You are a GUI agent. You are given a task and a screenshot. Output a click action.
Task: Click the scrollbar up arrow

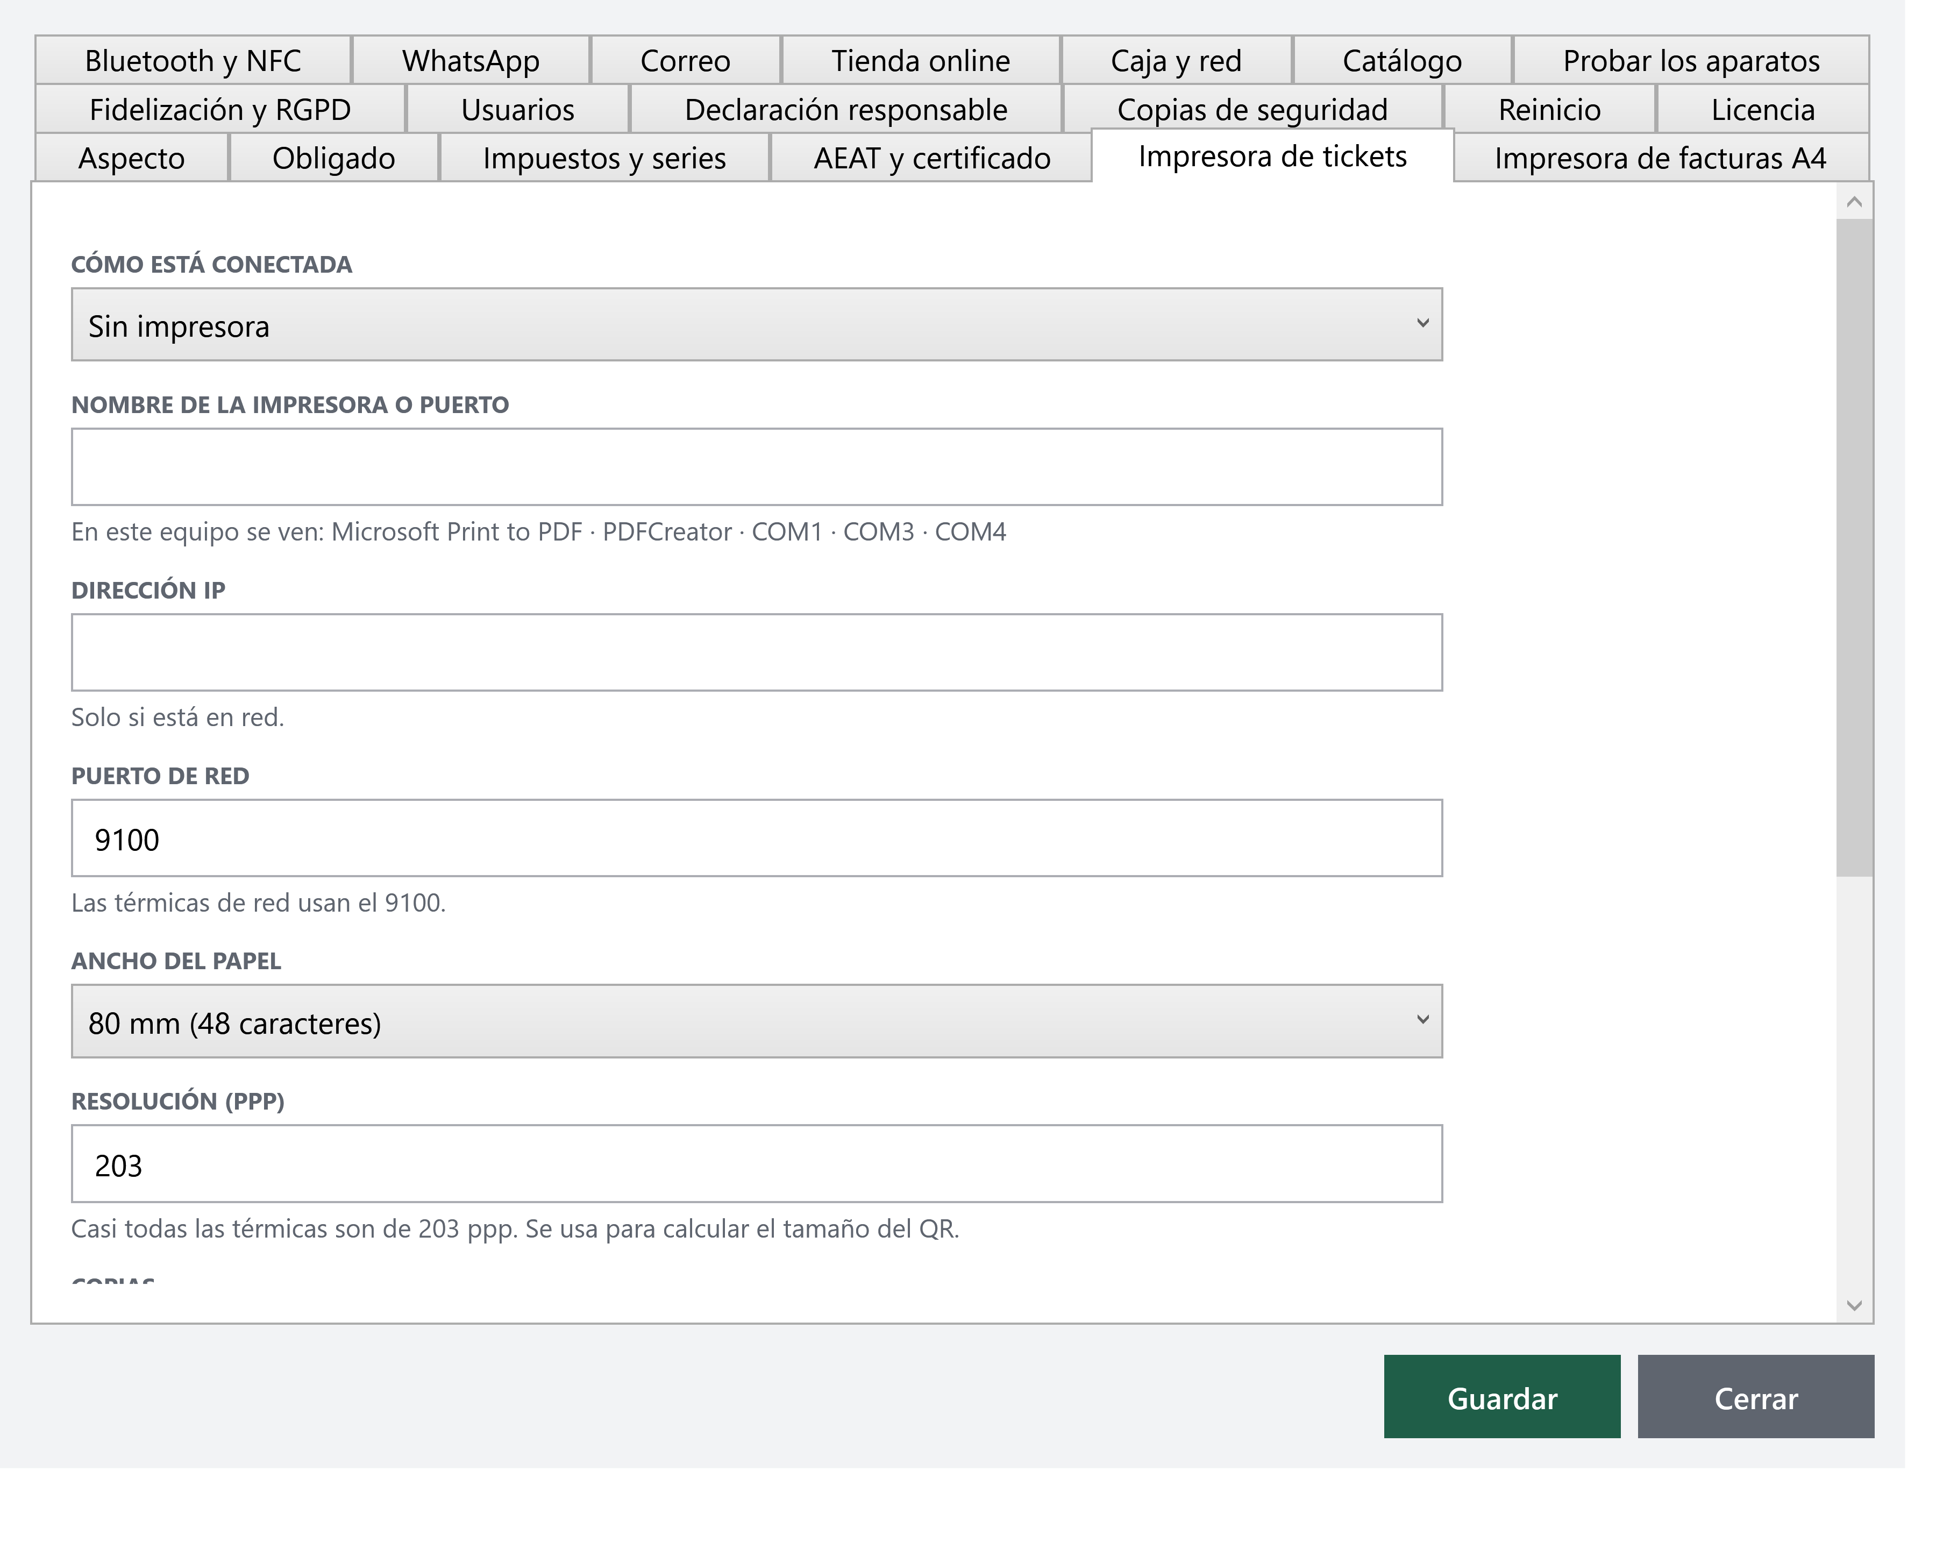click(x=1854, y=202)
